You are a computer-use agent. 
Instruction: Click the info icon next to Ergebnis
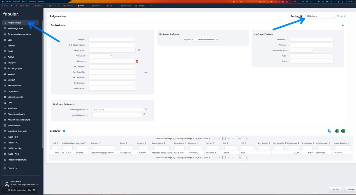[x=63, y=131]
